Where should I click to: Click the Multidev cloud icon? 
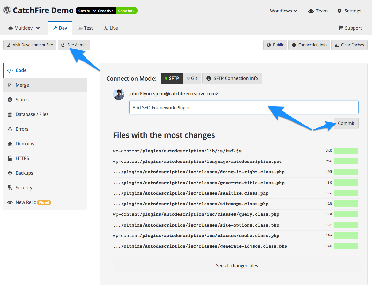point(11,28)
